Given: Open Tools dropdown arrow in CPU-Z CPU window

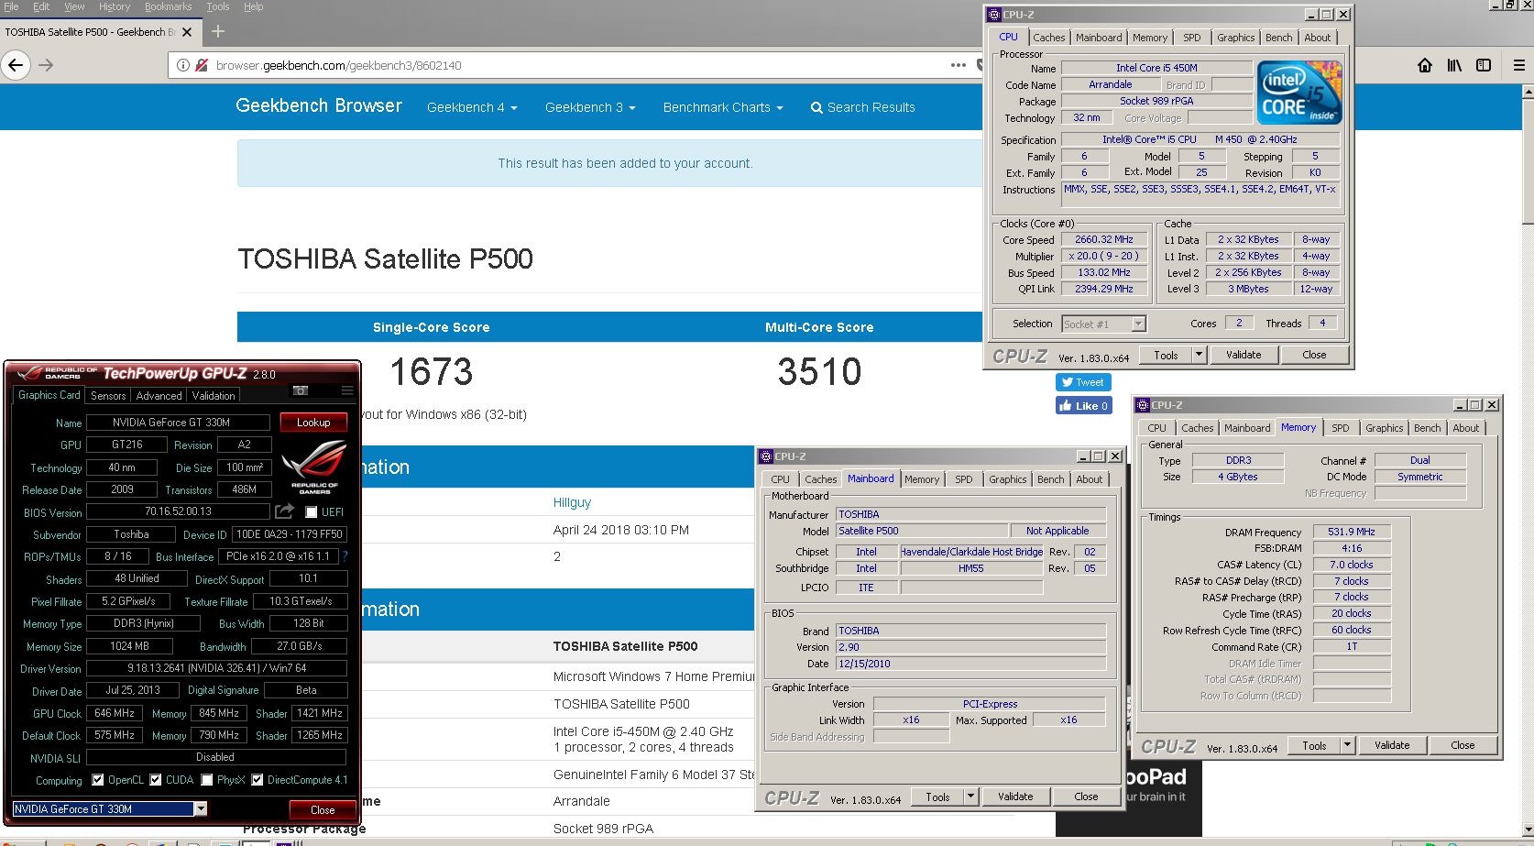Looking at the screenshot, I should (1199, 355).
